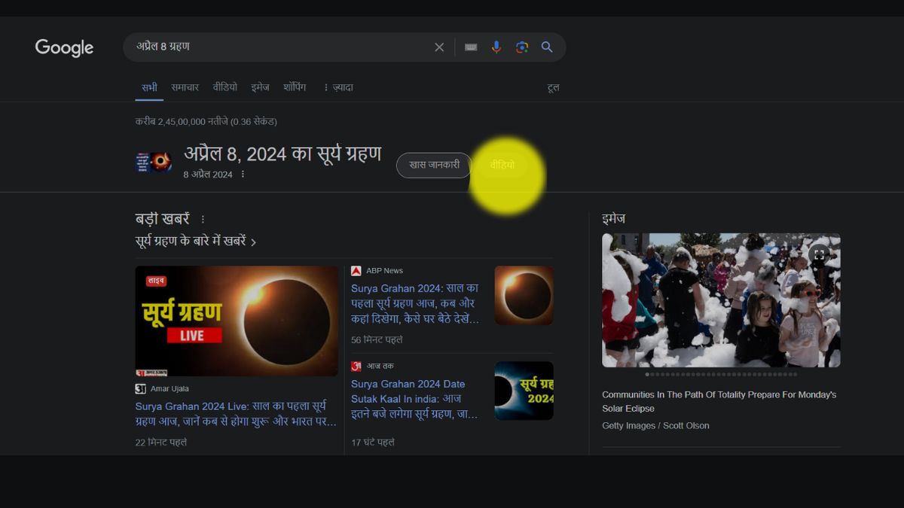Click the Google logo

pyautogui.click(x=64, y=47)
